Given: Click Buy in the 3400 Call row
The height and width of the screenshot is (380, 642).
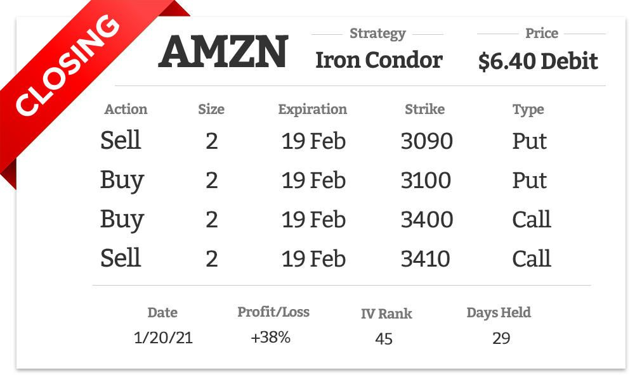Looking at the screenshot, I should [x=122, y=220].
